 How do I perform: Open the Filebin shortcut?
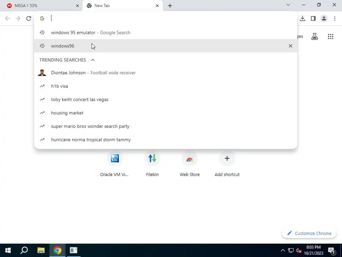pos(152,165)
